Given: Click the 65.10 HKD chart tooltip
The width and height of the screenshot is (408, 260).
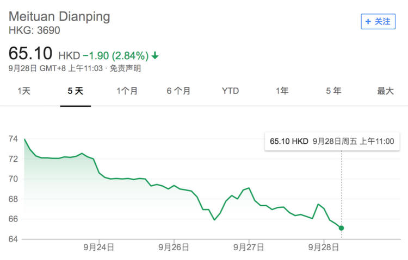Looking at the screenshot, I should coord(332,142).
